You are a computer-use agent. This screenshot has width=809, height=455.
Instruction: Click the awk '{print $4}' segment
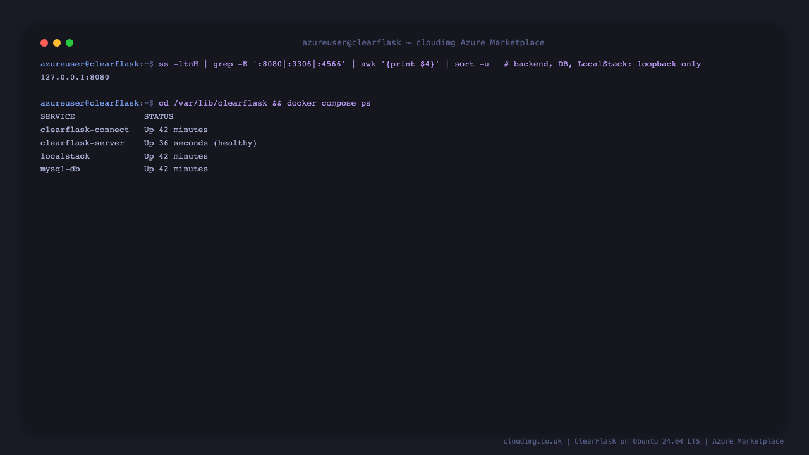click(400, 64)
